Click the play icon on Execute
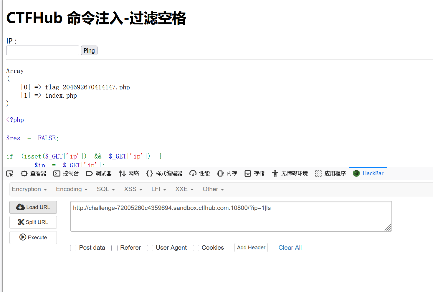Image resolution: width=433 pixels, height=292 pixels. (x=23, y=237)
